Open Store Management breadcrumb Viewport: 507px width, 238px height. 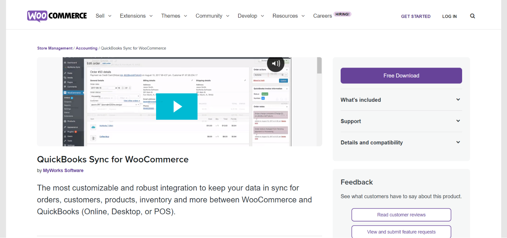(x=55, y=48)
